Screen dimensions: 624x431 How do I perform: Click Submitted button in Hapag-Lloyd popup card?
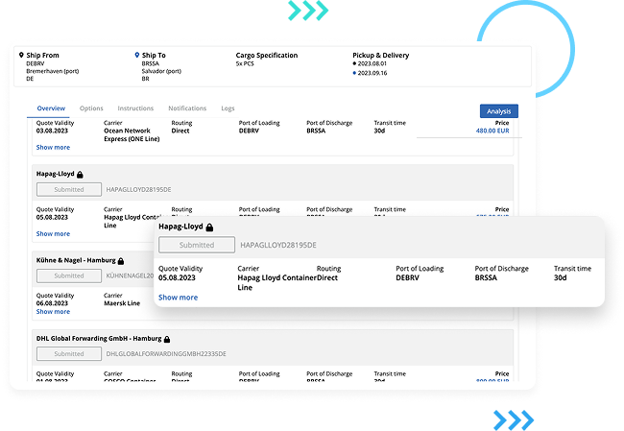click(197, 245)
